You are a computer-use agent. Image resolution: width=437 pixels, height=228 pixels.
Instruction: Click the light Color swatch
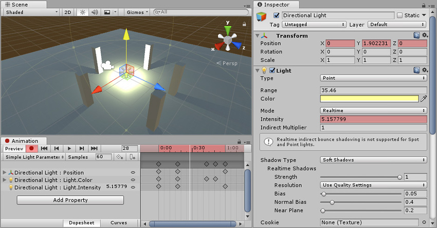(x=369, y=99)
